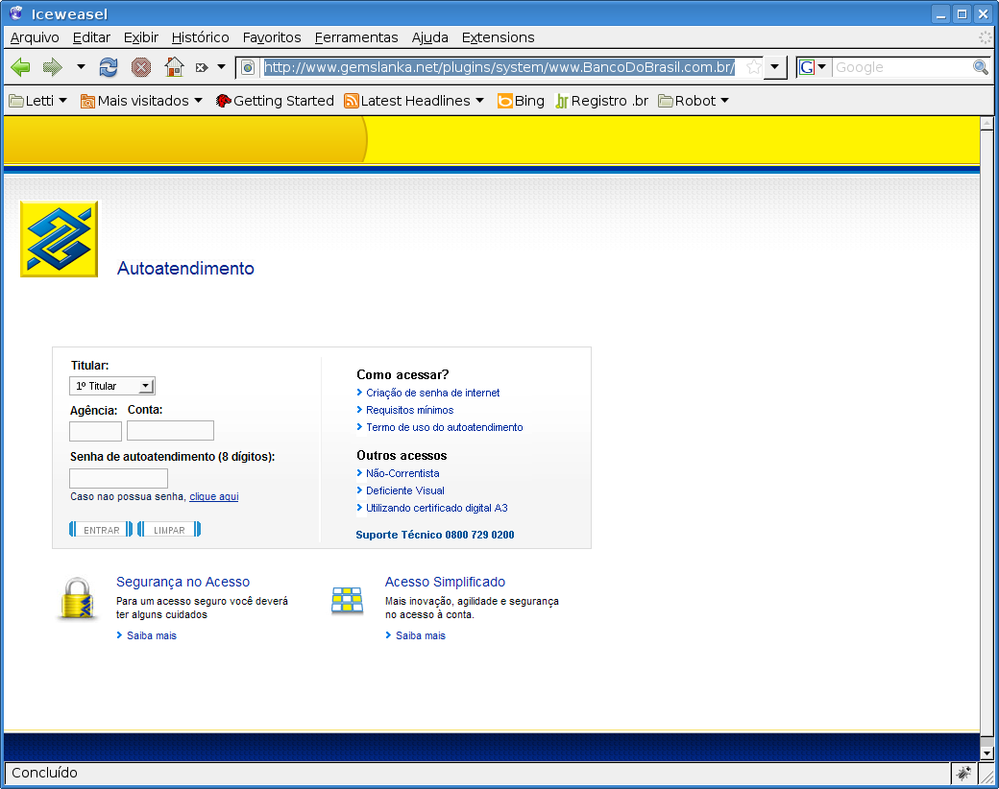Open the Titular selection combo box
Image resolution: width=999 pixels, height=789 pixels.
[112, 386]
